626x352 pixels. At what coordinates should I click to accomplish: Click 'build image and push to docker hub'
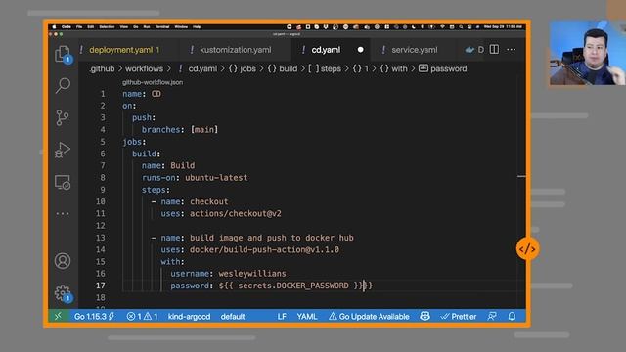[x=272, y=238]
